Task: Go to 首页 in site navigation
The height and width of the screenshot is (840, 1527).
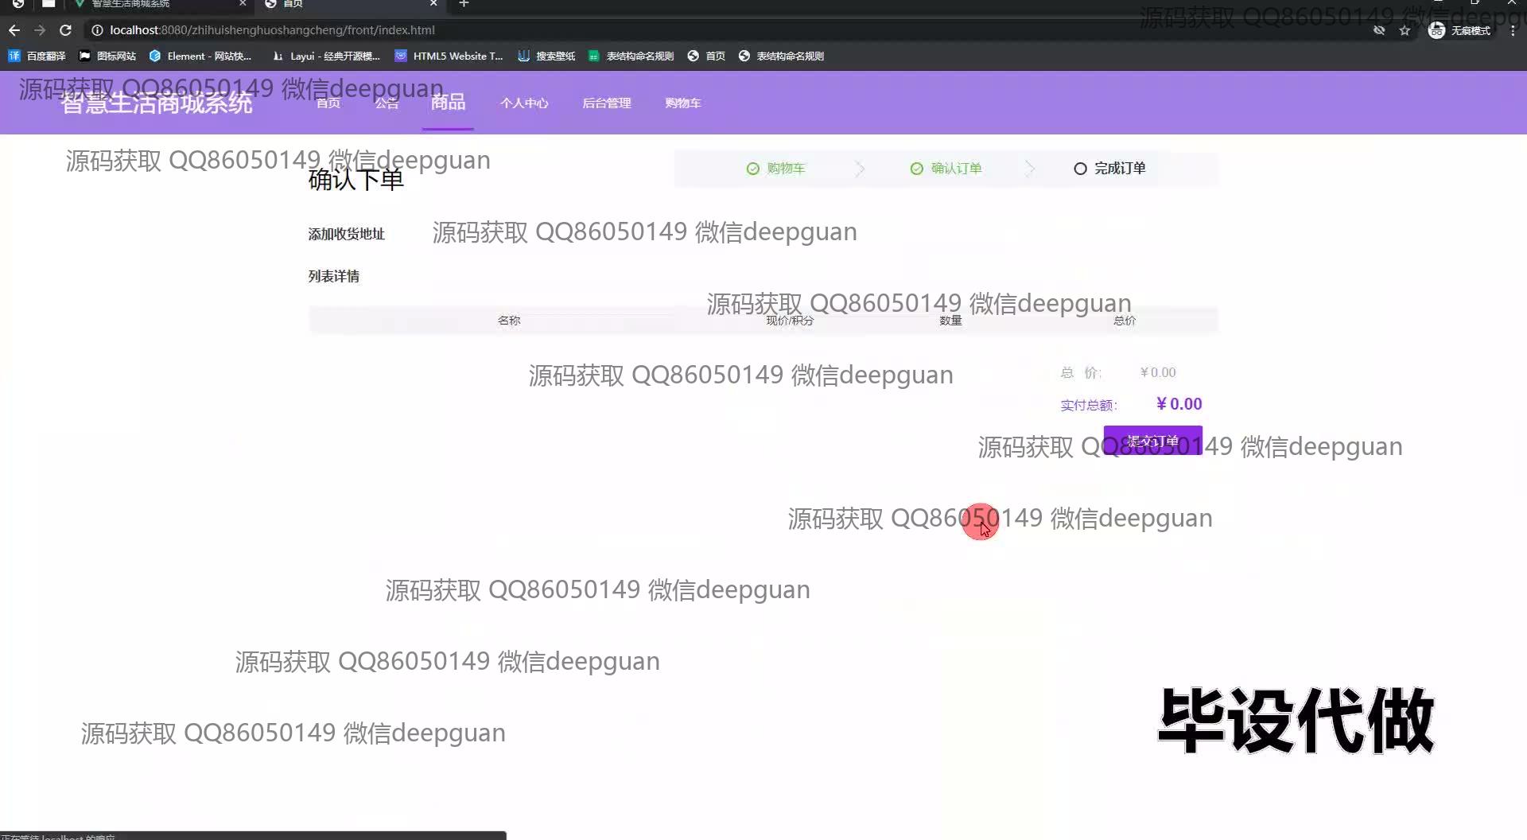Action: click(x=328, y=103)
